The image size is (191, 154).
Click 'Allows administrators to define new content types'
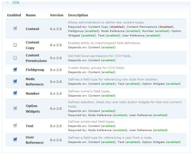[x=106, y=22]
